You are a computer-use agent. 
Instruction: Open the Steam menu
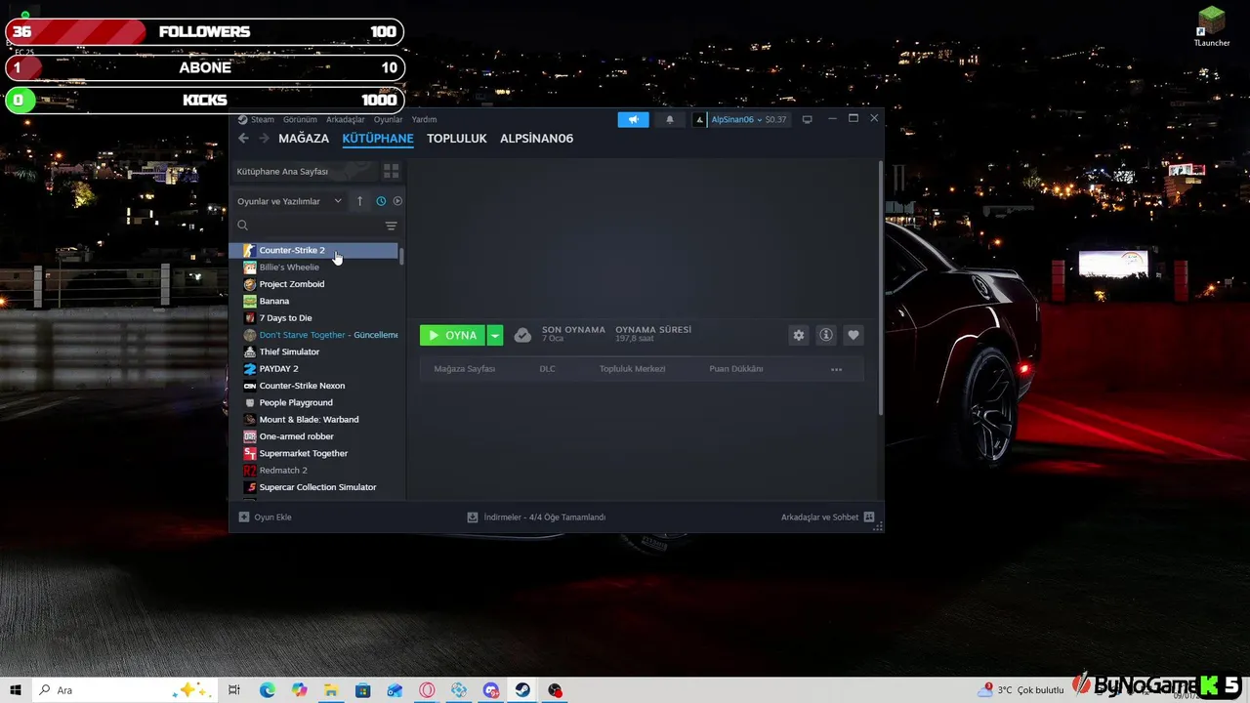[x=263, y=119]
